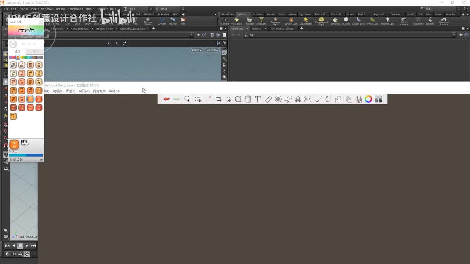Viewport: 470px width, 264px height.
Task: Open the Build desktop dropdown in Houdini
Action: point(138,9)
